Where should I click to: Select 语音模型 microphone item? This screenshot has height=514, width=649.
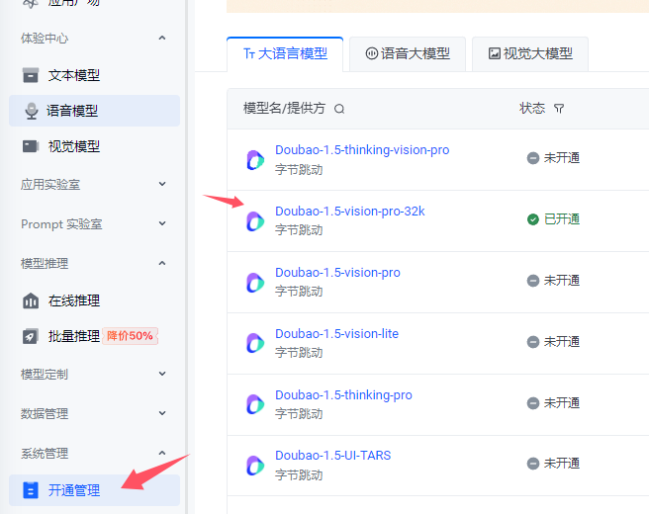[73, 112]
